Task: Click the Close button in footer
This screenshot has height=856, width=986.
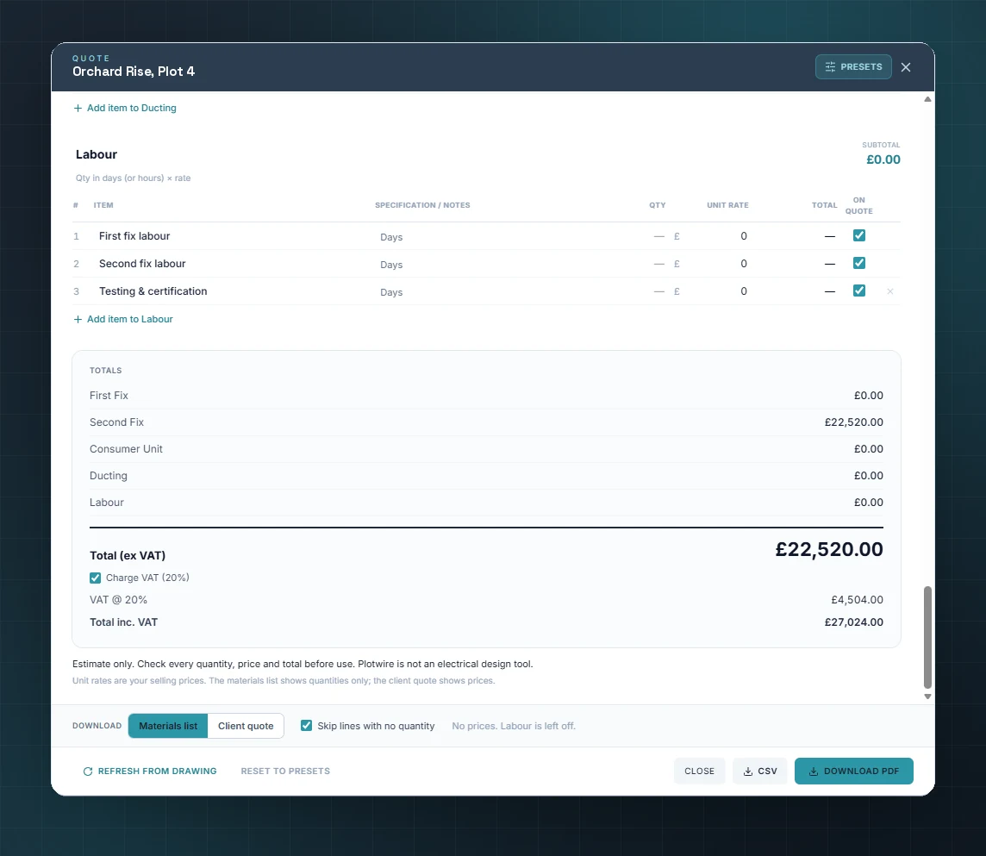Action: pyautogui.click(x=699, y=772)
